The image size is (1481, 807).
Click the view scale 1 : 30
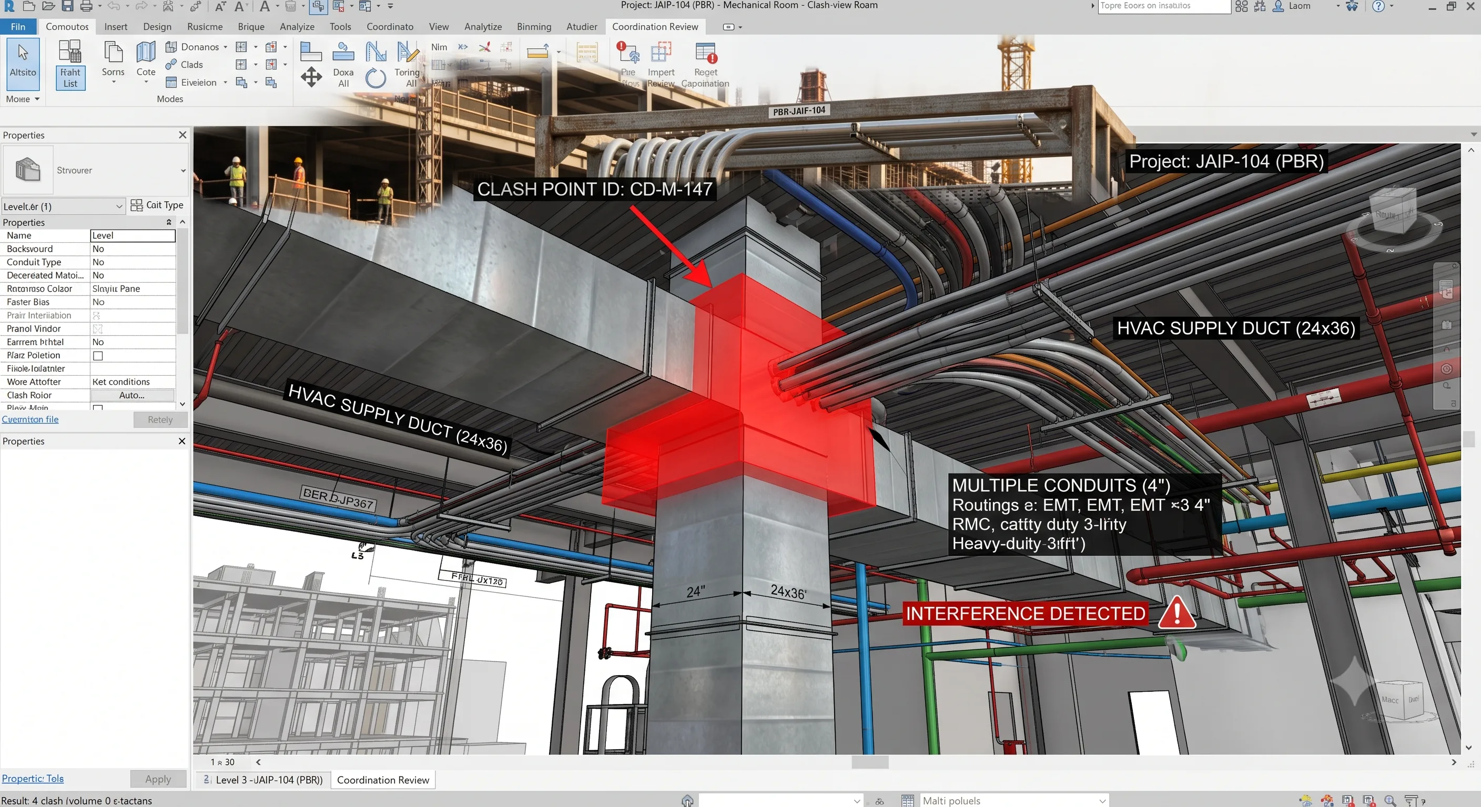pyautogui.click(x=222, y=762)
